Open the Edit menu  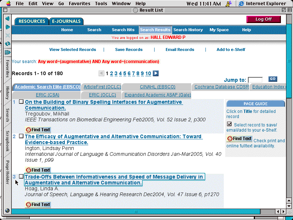pos(33,4)
